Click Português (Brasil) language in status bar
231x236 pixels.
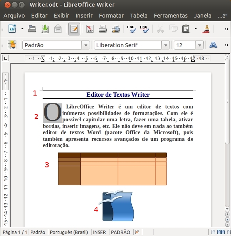pos(69,232)
